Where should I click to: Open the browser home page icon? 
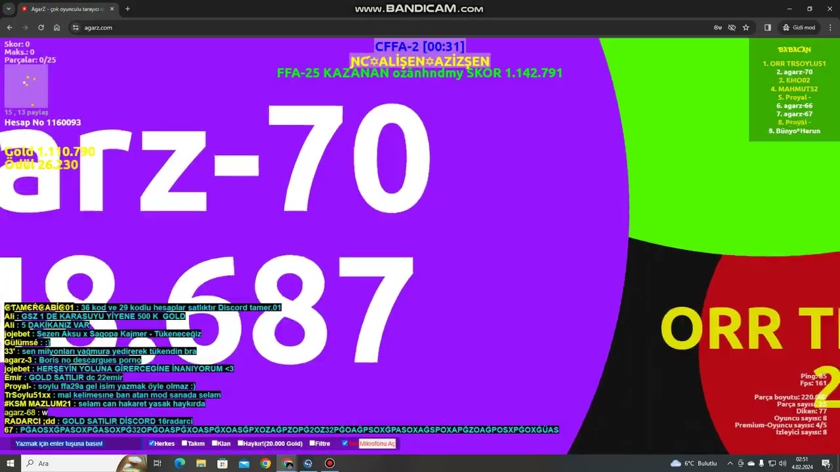tap(57, 28)
